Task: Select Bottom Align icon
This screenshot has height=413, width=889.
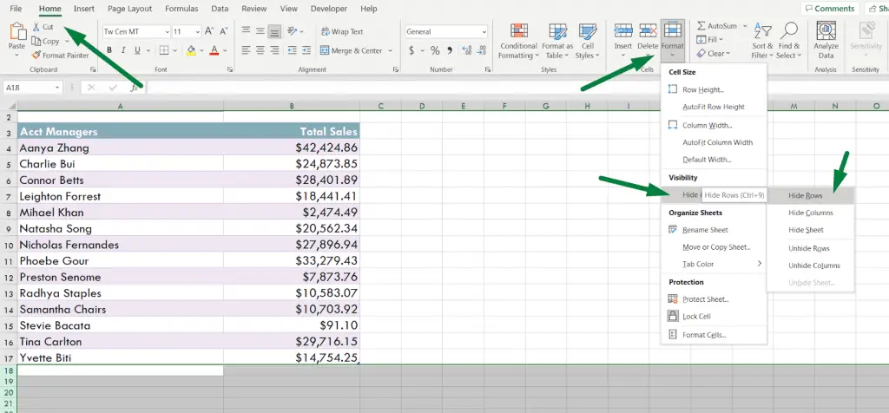Action: 274,31
